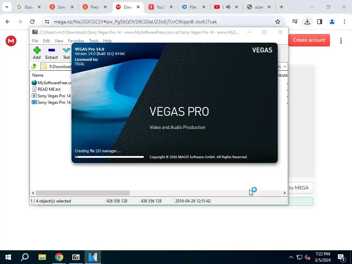Toggle the Chrome side panel icon
The height and width of the screenshot is (264, 352).
click(x=320, y=22)
